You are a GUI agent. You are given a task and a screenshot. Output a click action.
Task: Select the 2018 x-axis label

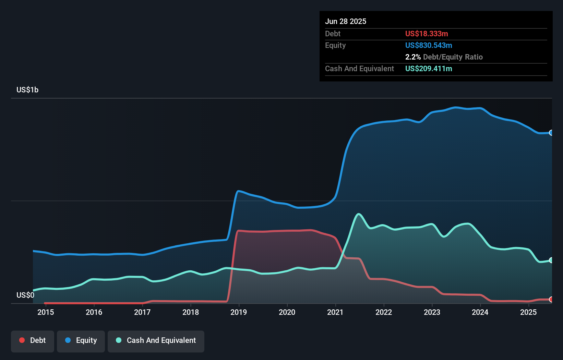[191, 312]
